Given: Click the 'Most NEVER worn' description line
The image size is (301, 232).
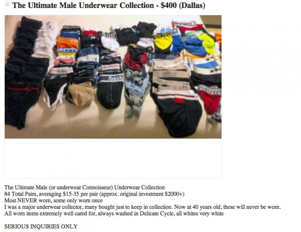Looking at the screenshot, I should tap(54, 200).
